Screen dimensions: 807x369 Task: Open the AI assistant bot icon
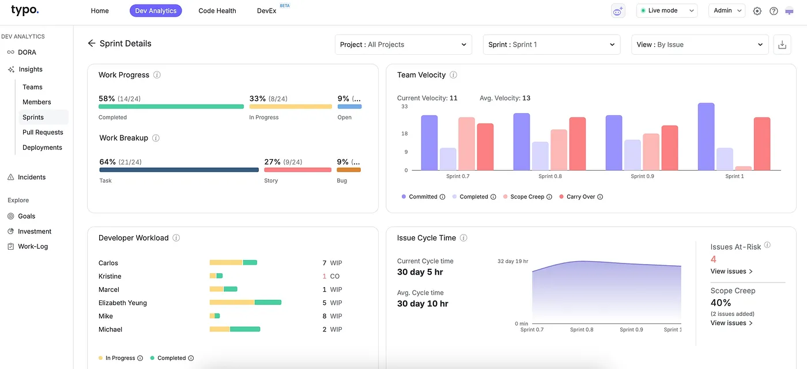point(618,11)
